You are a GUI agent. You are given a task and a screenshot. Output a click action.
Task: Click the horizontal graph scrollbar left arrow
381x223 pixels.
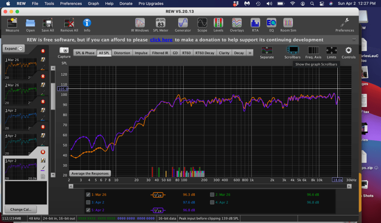71,186
